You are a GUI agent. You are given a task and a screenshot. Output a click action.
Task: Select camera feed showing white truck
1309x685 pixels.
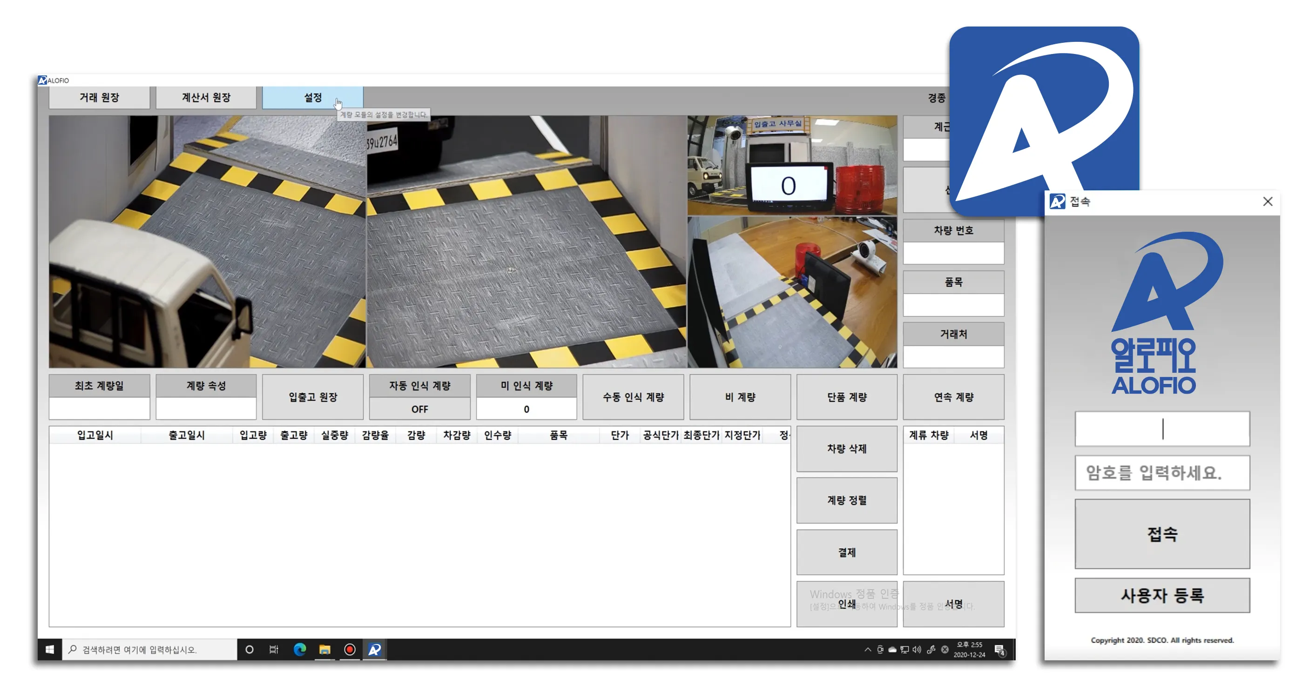(x=207, y=242)
